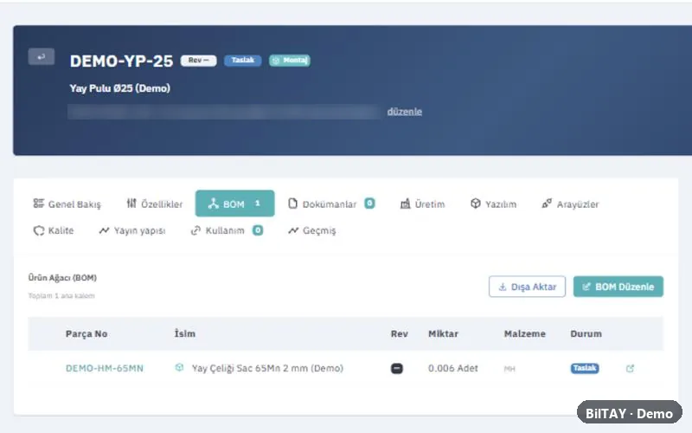Screen dimensions: 692x433
Task: Open the Genel Bakış tab
Action: pos(67,204)
